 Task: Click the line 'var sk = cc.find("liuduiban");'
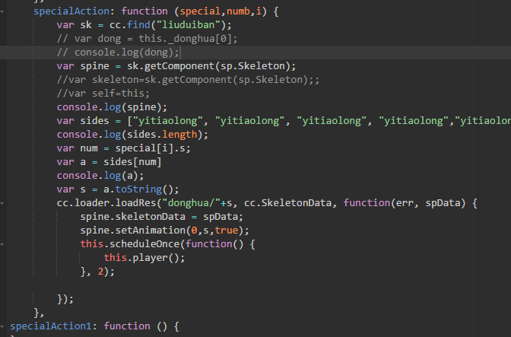coord(144,25)
